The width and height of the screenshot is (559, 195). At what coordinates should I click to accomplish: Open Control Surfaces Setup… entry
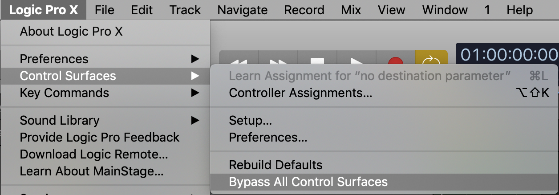[x=250, y=120]
